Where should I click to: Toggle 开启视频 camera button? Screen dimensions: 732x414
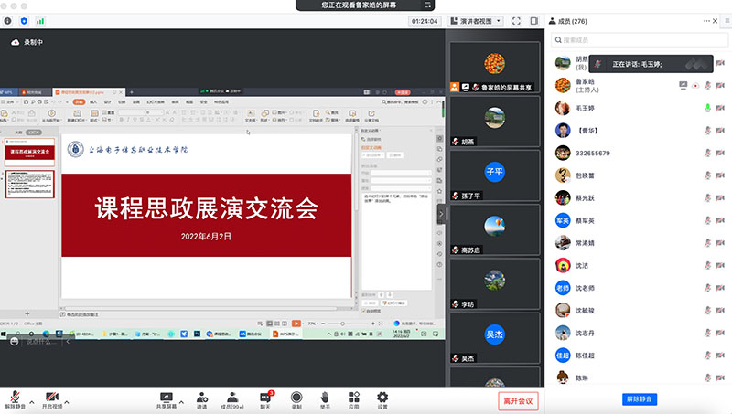coord(52,400)
